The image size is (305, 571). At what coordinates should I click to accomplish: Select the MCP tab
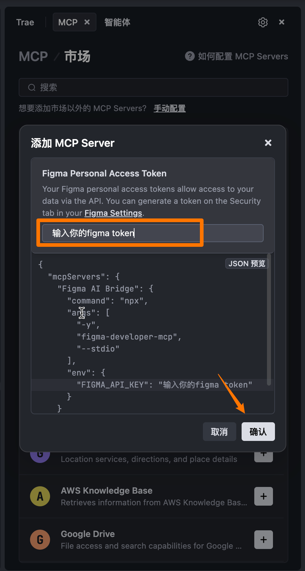(x=68, y=22)
